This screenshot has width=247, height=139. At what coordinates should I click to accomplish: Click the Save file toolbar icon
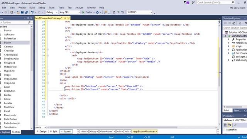[22, 12]
